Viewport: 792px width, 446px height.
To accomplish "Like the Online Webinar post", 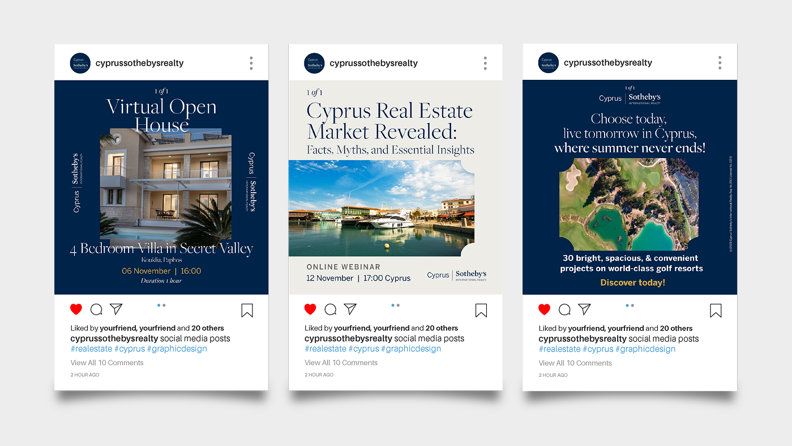I will (x=310, y=309).
